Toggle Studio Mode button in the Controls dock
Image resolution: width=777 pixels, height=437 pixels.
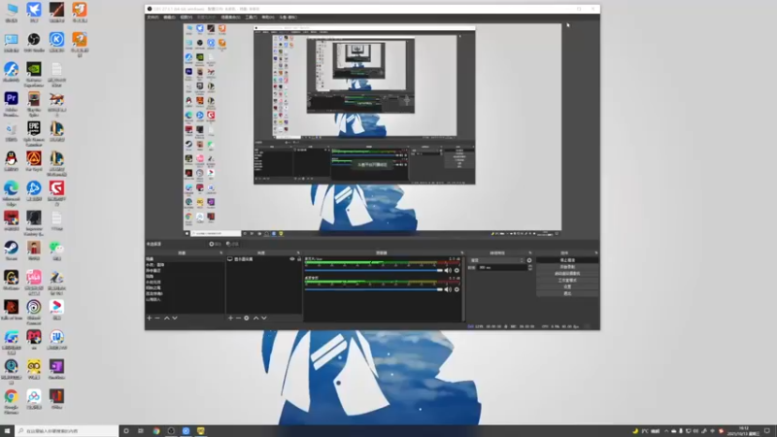point(567,280)
